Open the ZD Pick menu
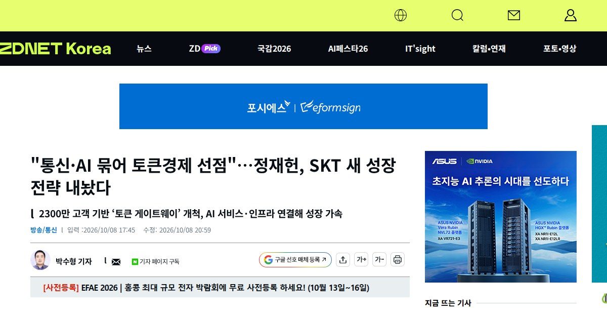 [204, 49]
